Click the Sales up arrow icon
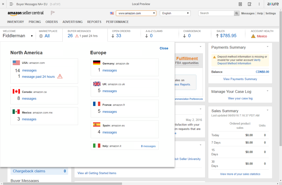 (x=217, y=36)
